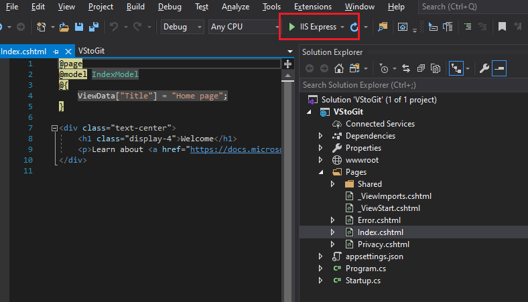This screenshot has width=528, height=302.
Task: Click the Collapse All icon in Solution Explorer
Action: pos(421,69)
